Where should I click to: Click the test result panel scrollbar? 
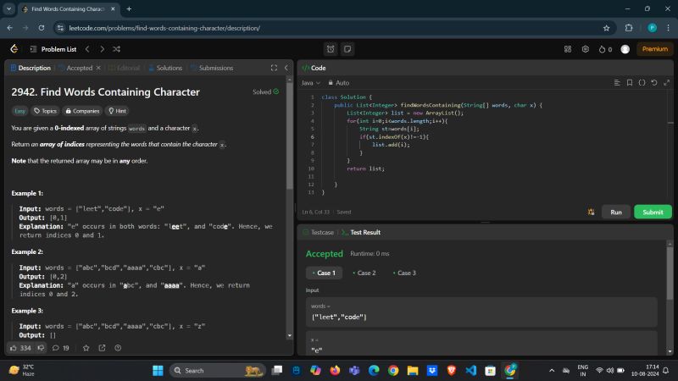click(670, 273)
